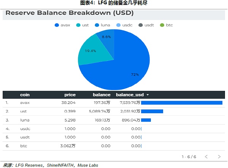The height and width of the screenshot is (168, 228).
Task: Toggle the ust legend label
Action: click(x=85, y=25)
